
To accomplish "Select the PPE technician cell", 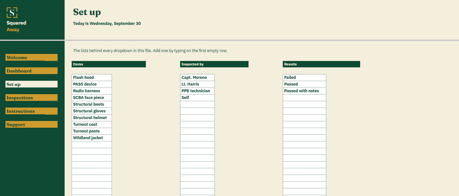I will pos(197,91).
